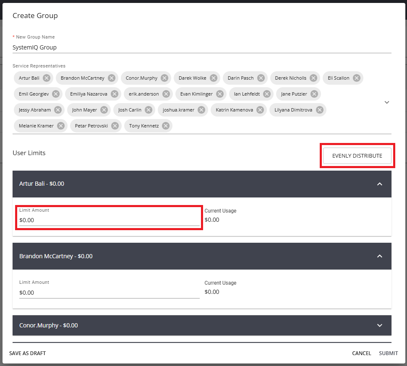
Task: Remove Petar Petrovski chip with X icon
Action: 115,126
